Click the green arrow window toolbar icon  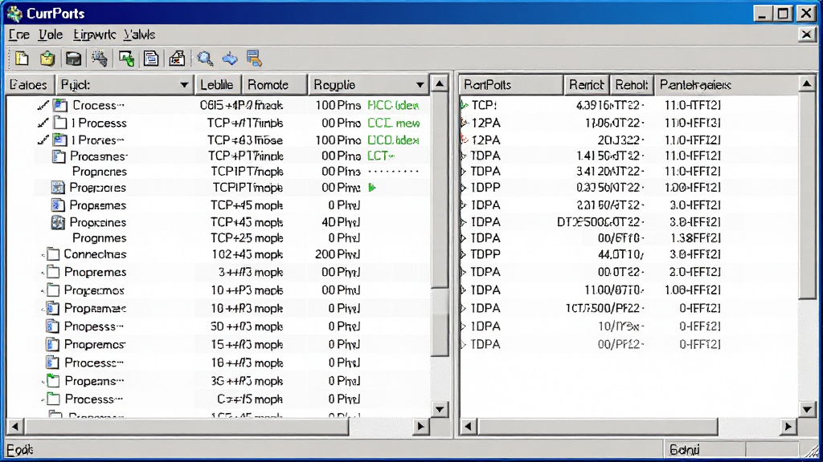(126, 59)
